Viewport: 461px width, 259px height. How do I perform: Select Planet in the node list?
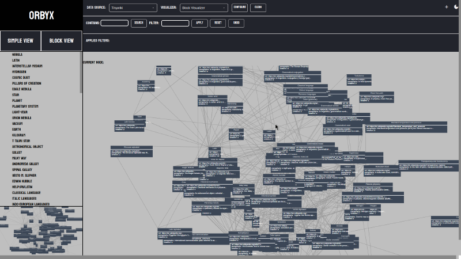[x=17, y=101]
